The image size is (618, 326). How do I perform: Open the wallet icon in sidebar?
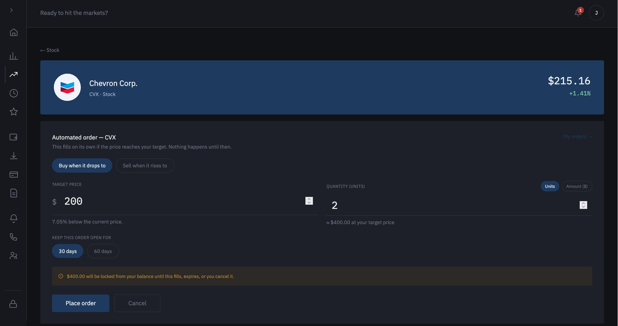click(x=14, y=137)
